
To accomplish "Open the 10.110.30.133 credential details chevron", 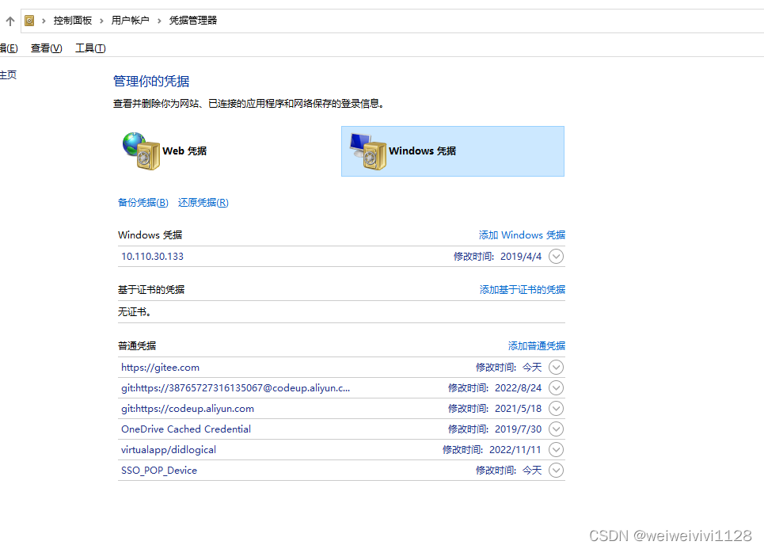I will [556, 256].
